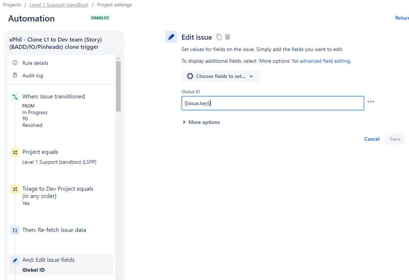Go to Projects breadcrumb
Viewport: 409px width, 280px height.
pos(12,4)
